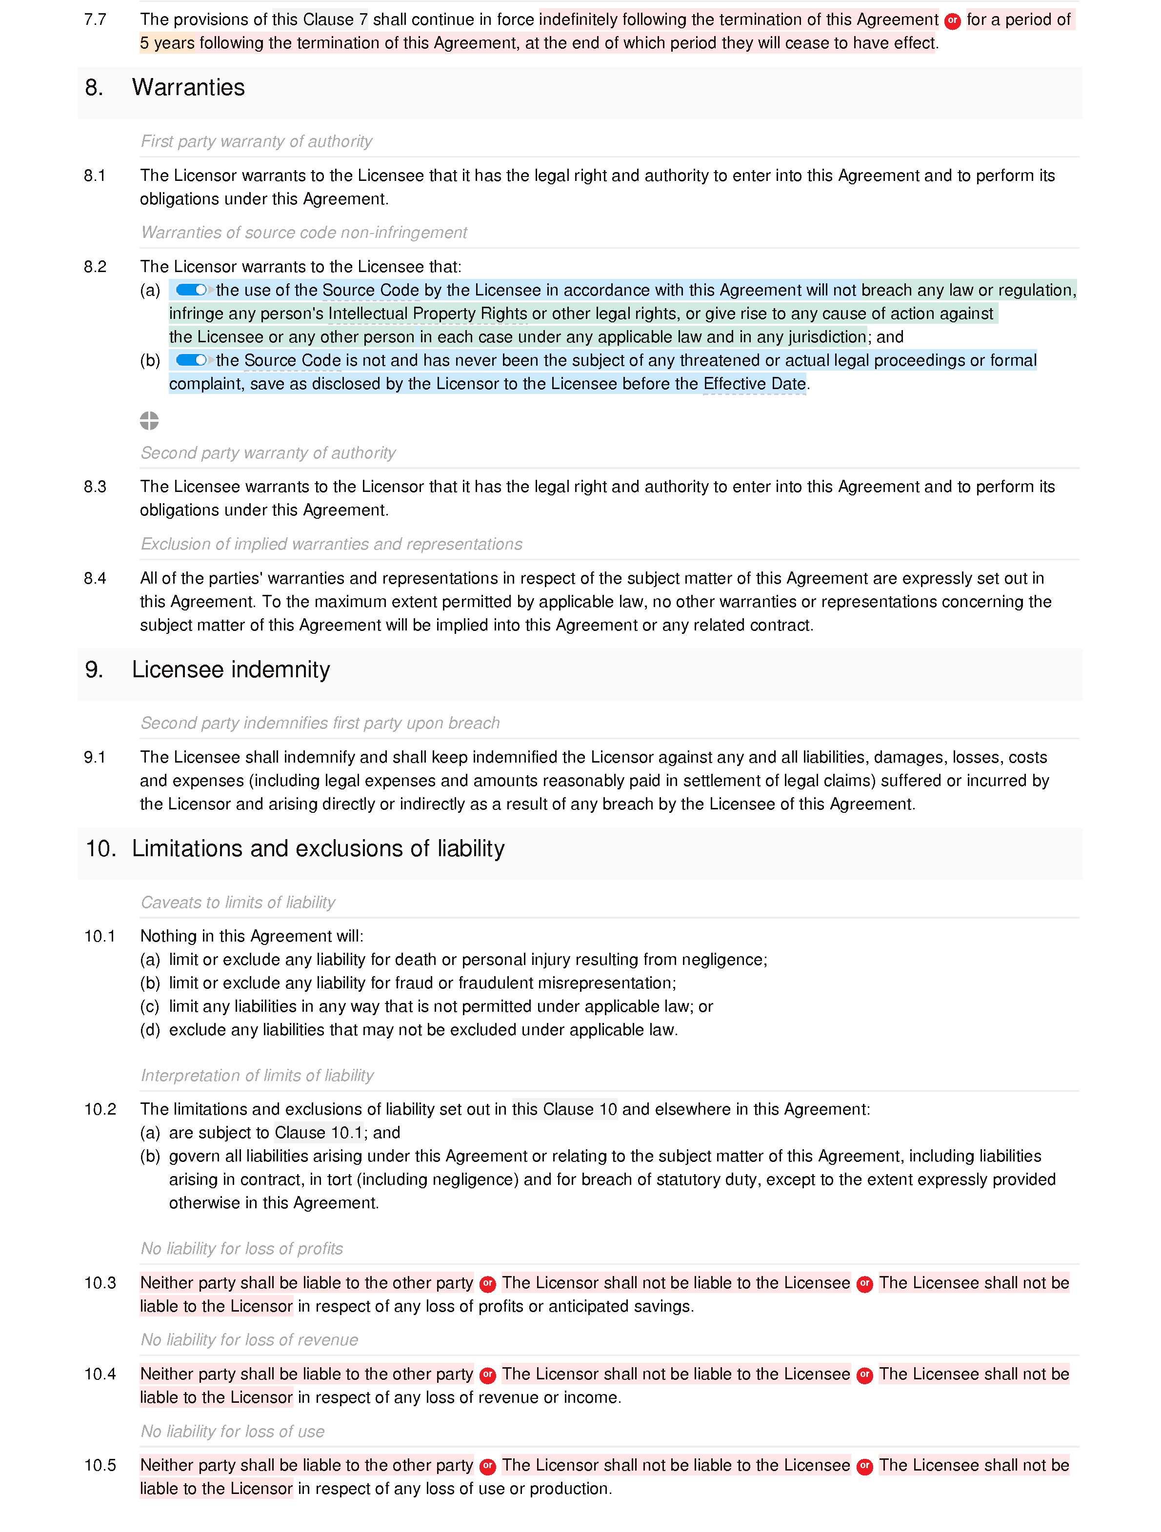
Task: Click the 'Warranties' section tab label
Action: 194,88
